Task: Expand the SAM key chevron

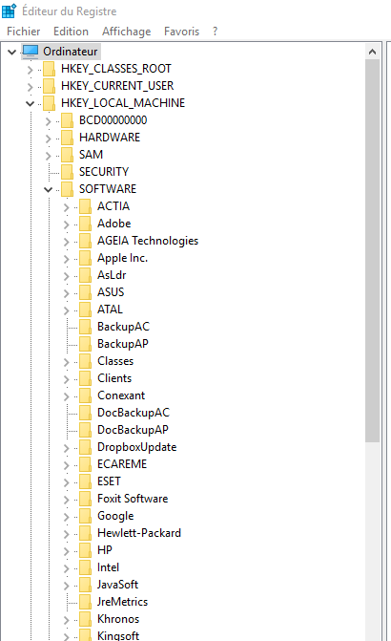Action: click(49, 156)
